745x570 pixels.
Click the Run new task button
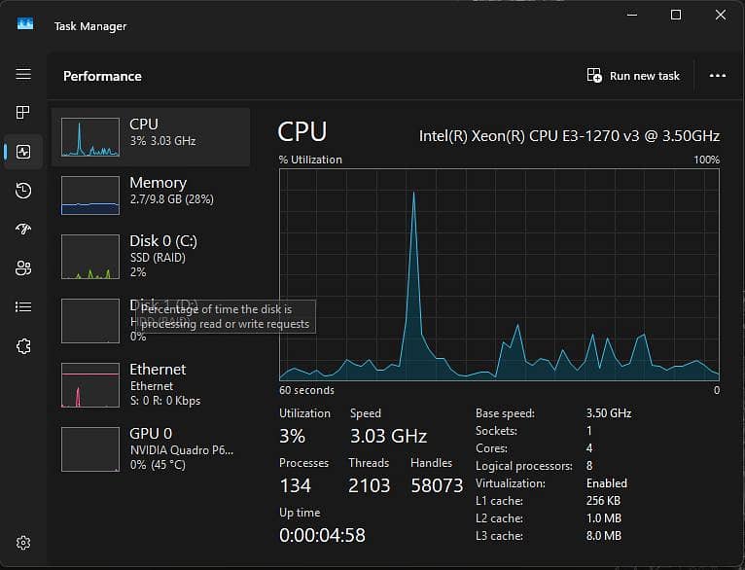[x=633, y=76]
